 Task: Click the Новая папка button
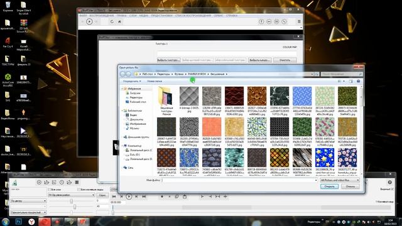[x=155, y=81]
